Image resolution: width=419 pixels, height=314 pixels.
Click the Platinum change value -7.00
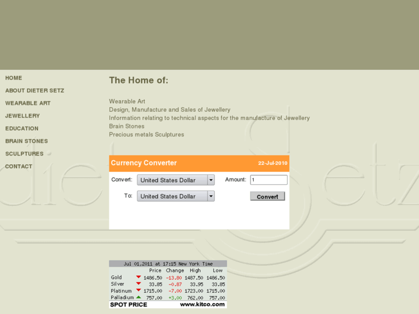click(175, 291)
